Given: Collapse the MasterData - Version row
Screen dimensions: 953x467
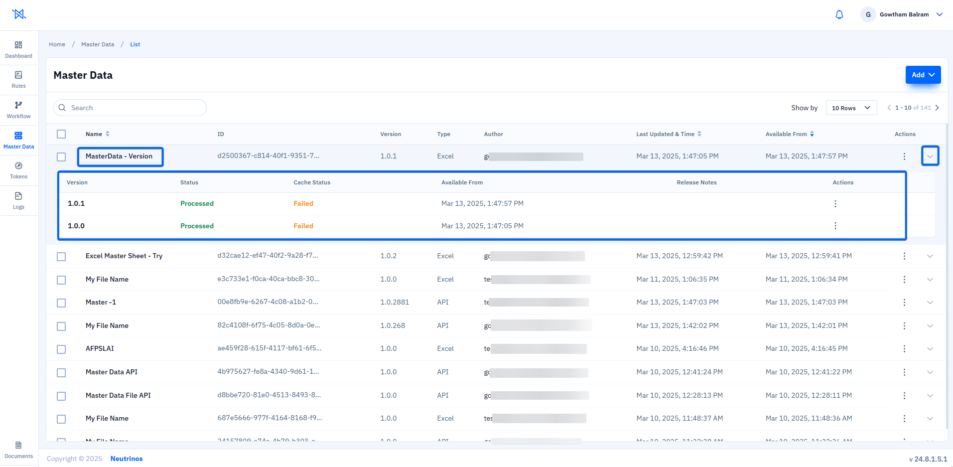Looking at the screenshot, I should (x=930, y=156).
